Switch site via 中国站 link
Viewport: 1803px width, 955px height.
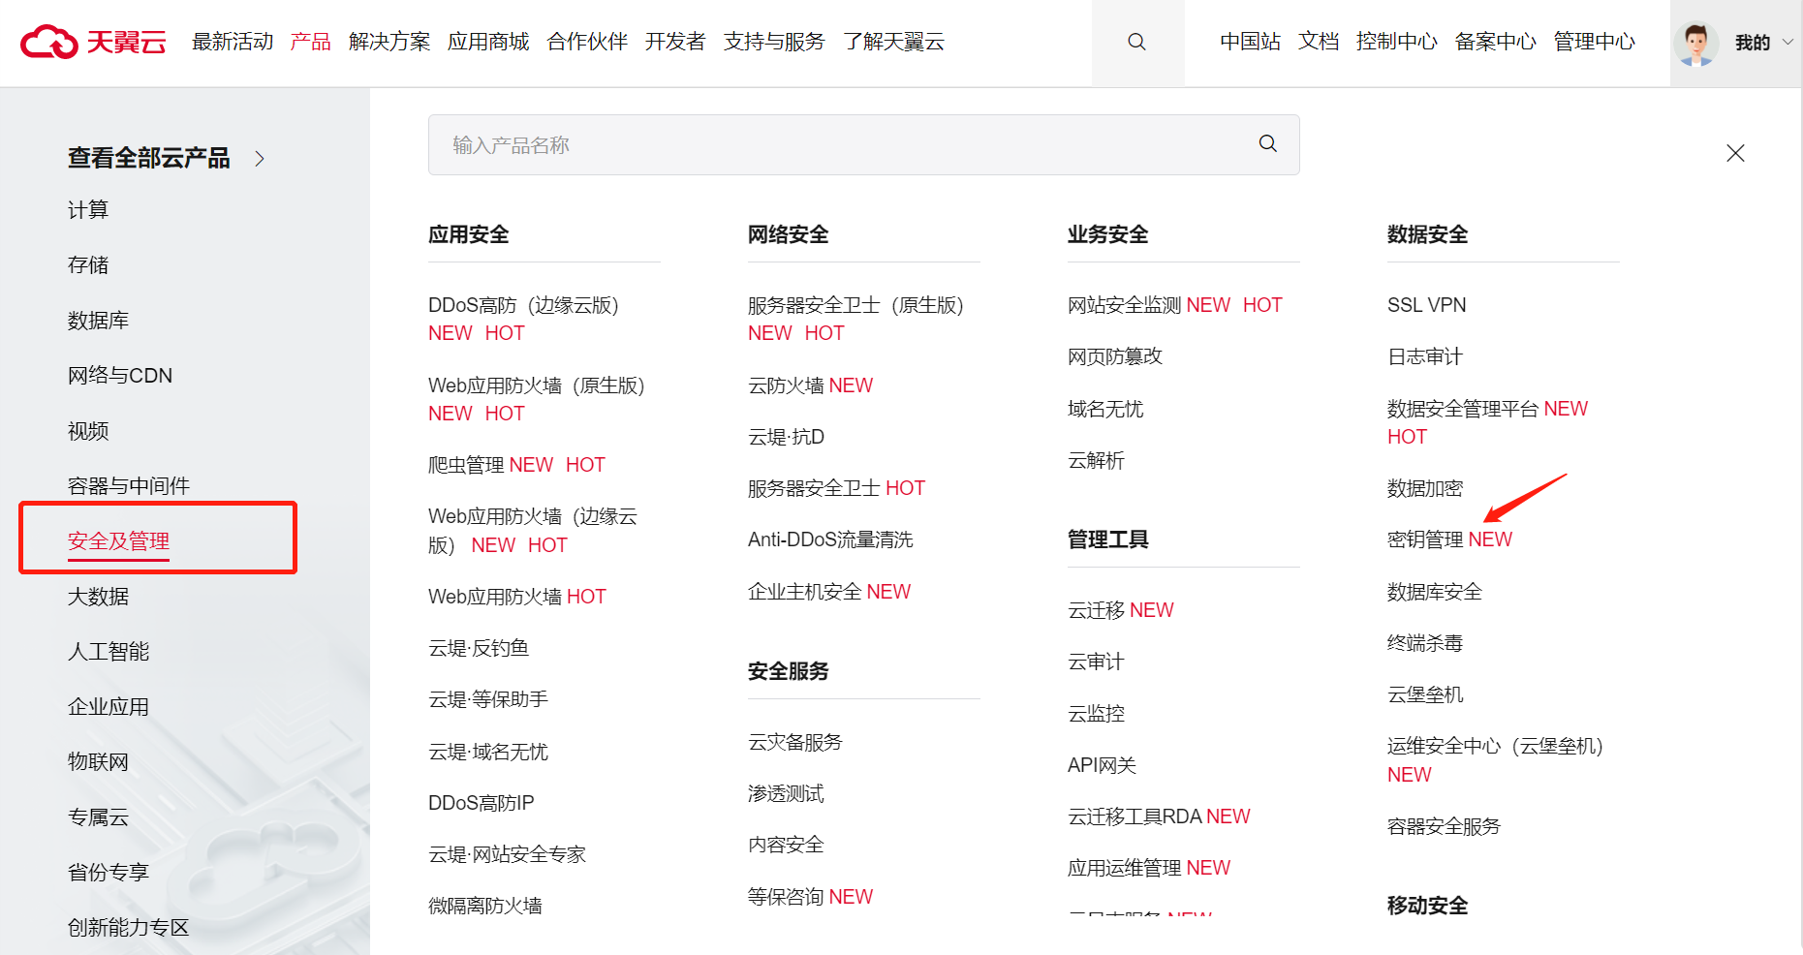[1250, 42]
